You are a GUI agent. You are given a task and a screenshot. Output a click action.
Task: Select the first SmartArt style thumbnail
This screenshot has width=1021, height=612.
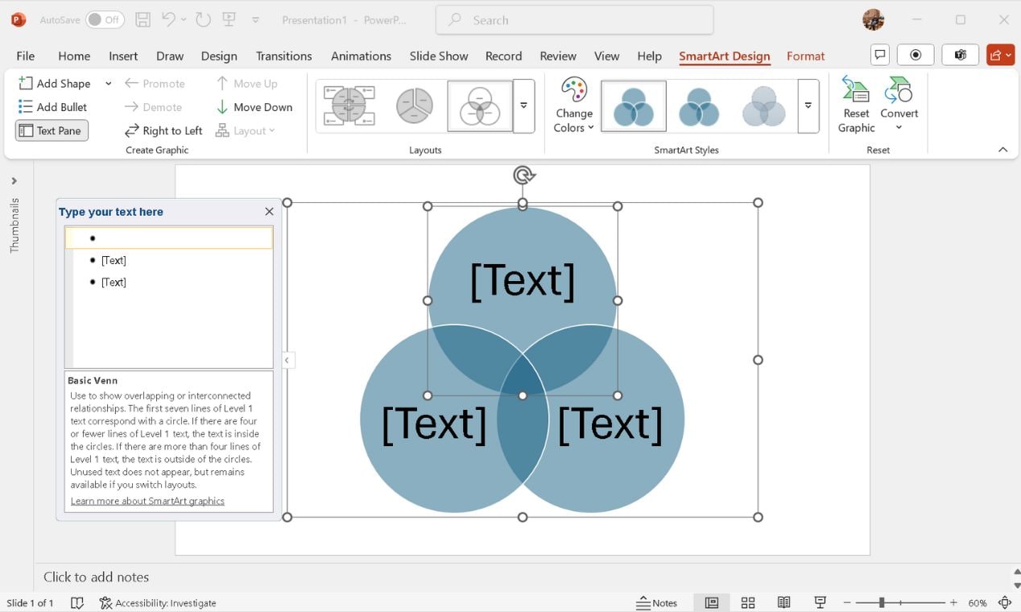click(634, 105)
